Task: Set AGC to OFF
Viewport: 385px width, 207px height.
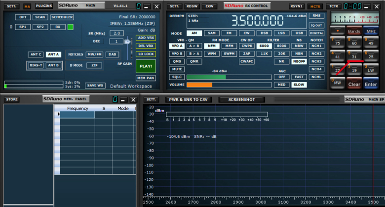Action: coord(282,77)
